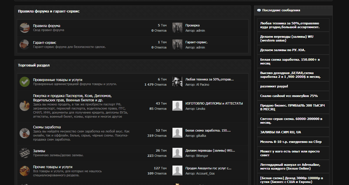Click the speech bubble icon by Последние сообщения
The height and width of the screenshot is (185, 349).
pyautogui.click(x=259, y=10)
